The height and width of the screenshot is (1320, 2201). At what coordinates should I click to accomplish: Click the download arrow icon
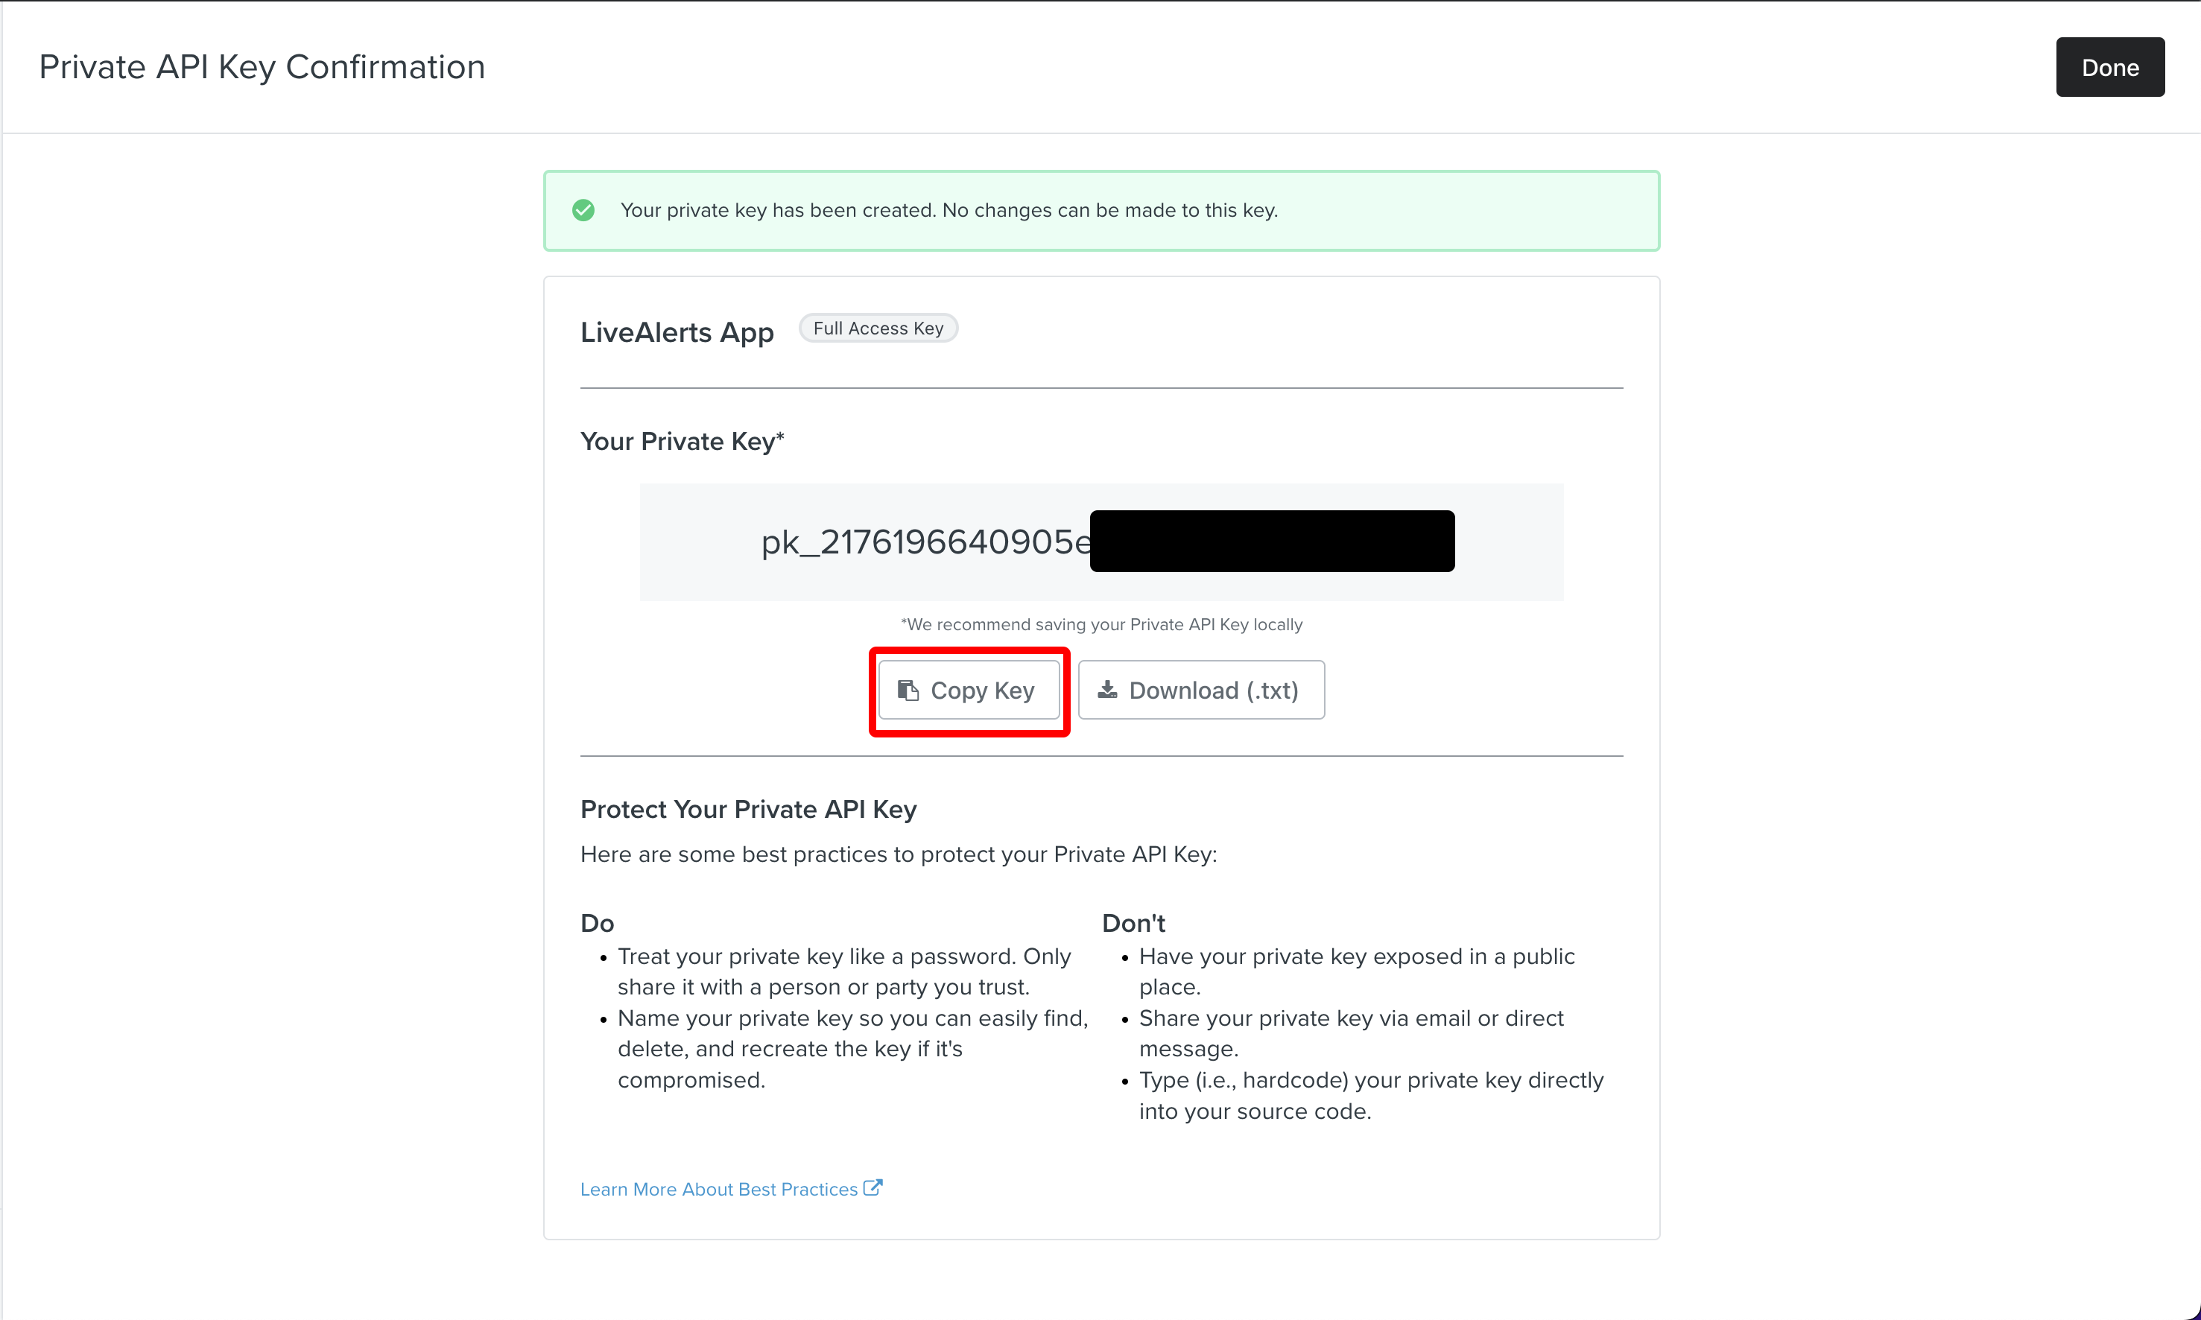coord(1106,689)
